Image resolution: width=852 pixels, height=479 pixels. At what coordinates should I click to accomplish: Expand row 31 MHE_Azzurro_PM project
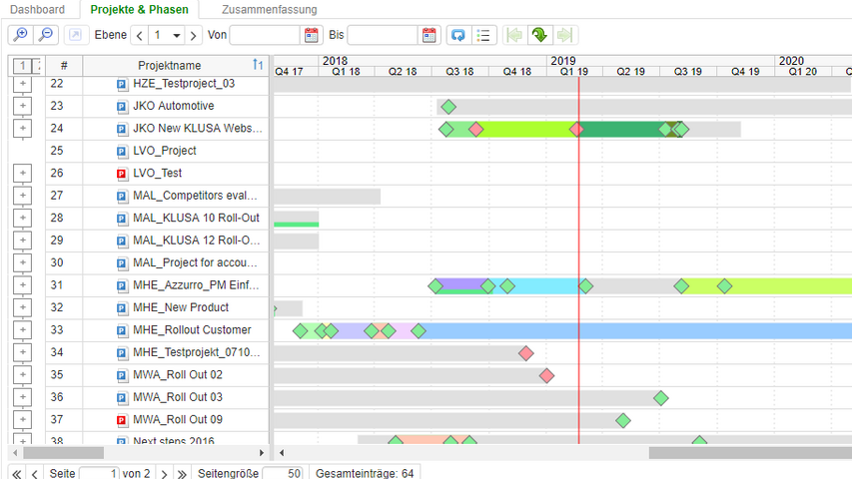click(23, 285)
